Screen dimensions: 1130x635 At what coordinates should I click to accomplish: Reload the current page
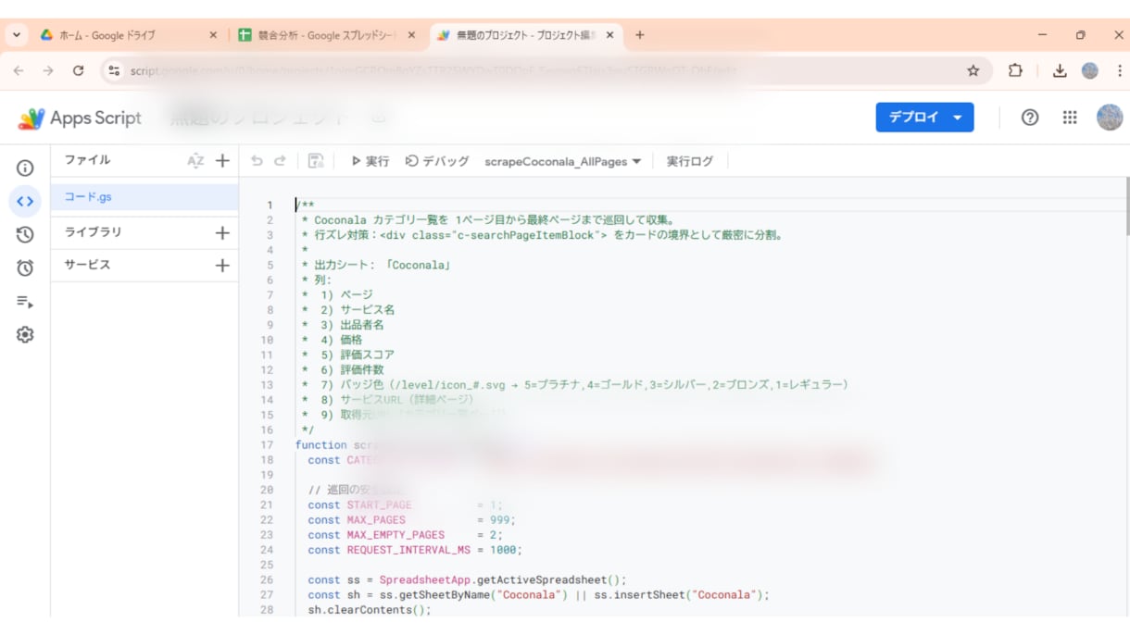(x=78, y=70)
